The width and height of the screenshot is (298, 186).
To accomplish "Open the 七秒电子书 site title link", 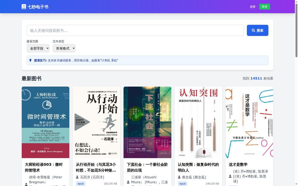I will [x=38, y=7].
